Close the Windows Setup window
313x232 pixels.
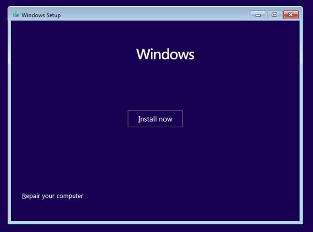click(x=291, y=15)
